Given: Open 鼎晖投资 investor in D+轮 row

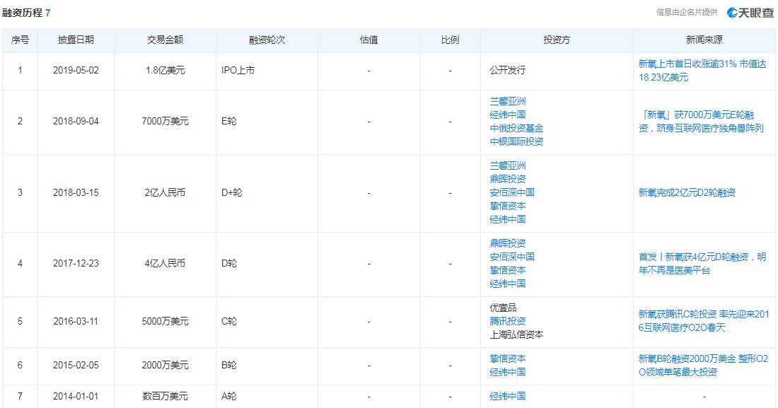Looking at the screenshot, I should pos(508,179).
